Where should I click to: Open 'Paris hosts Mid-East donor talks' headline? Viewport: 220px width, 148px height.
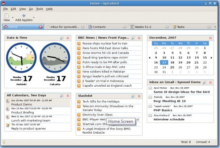pos(105,48)
